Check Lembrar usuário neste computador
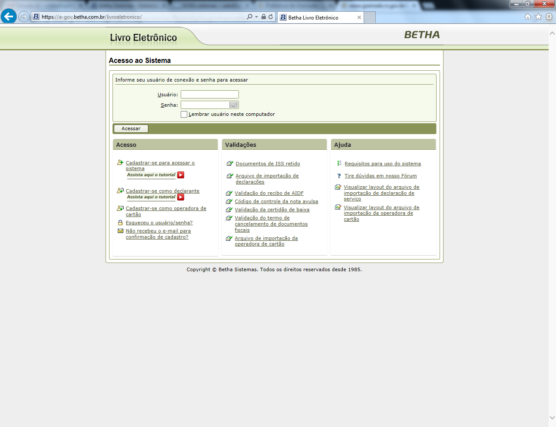The height and width of the screenshot is (427, 556). pos(184,114)
